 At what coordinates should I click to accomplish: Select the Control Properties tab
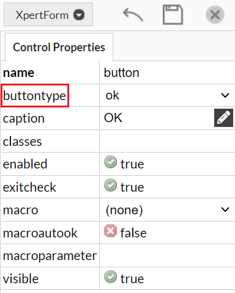(x=59, y=47)
